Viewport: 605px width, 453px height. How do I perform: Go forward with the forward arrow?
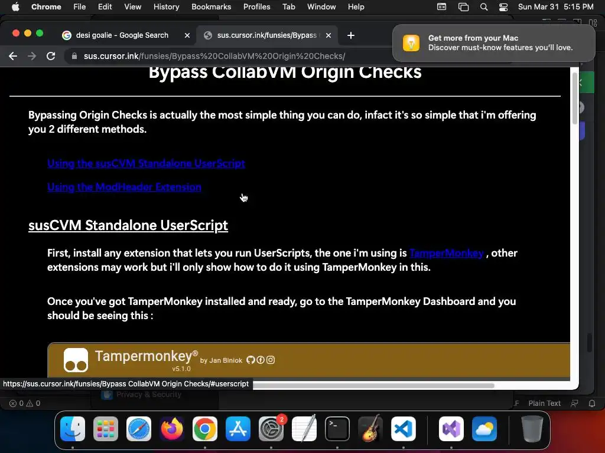pos(32,56)
